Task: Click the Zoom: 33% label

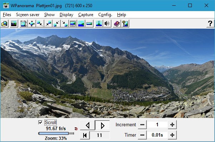Action: [56, 138]
